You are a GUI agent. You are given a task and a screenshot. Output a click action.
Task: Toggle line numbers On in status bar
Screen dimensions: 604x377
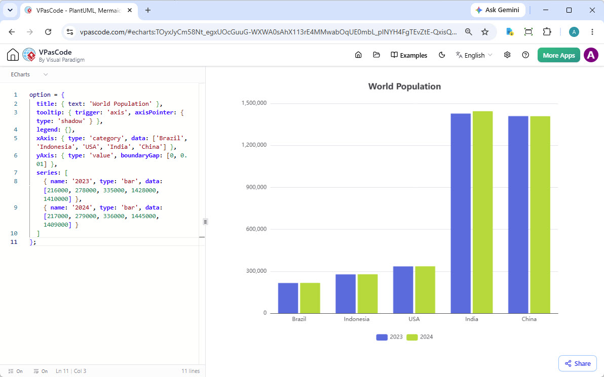click(15, 371)
